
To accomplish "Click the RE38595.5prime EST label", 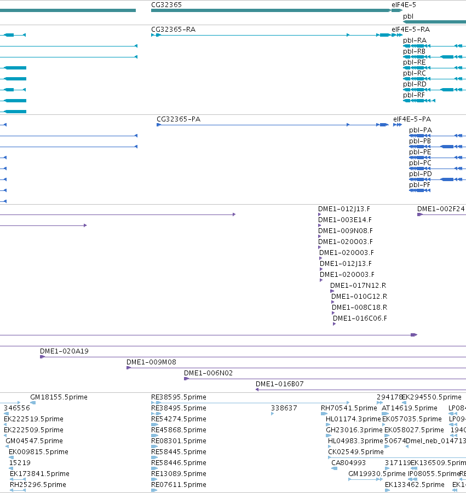I will click(x=179, y=397).
